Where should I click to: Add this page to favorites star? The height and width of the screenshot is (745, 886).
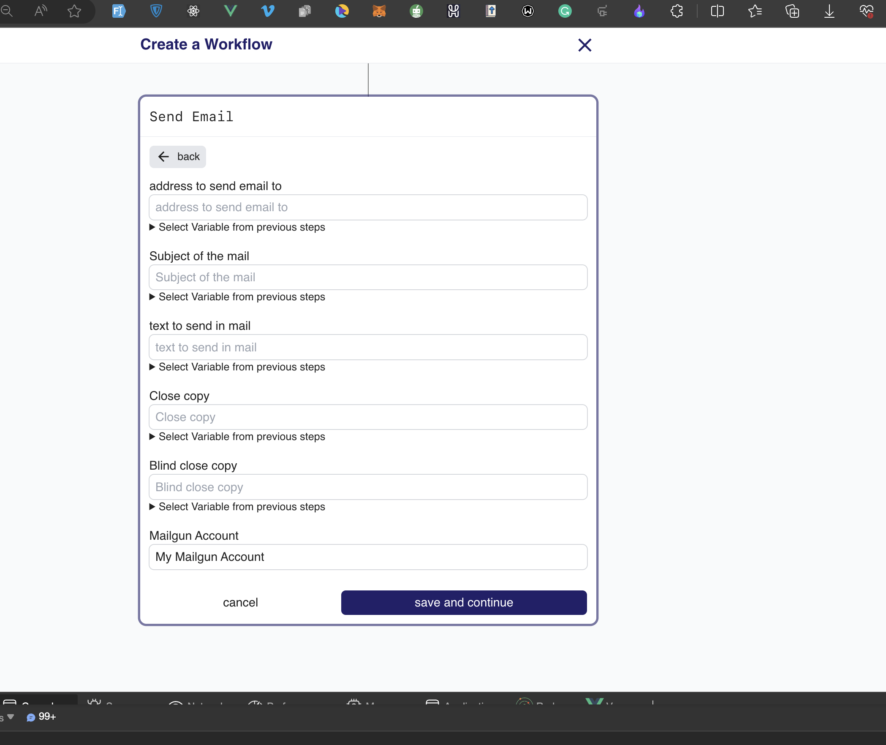[74, 11]
